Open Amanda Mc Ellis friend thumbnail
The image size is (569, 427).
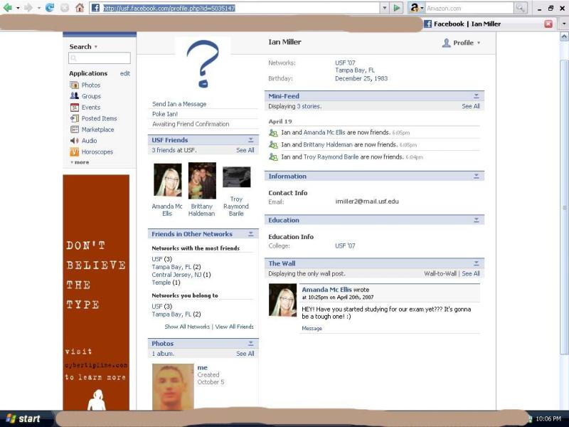click(168, 180)
